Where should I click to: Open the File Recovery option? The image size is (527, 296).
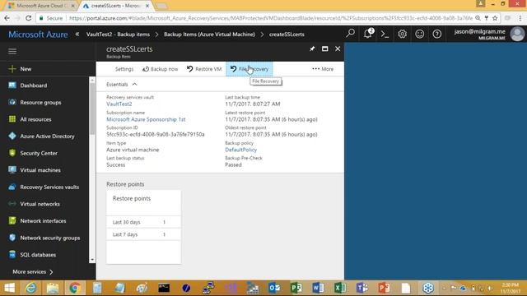point(250,69)
